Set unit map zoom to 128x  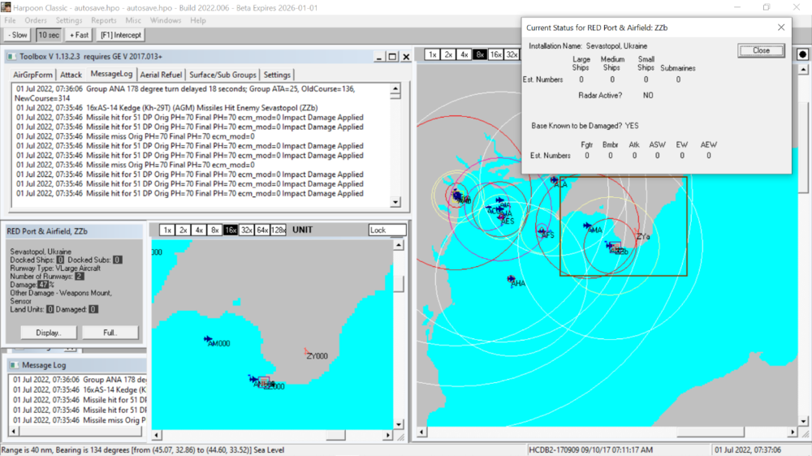click(279, 230)
